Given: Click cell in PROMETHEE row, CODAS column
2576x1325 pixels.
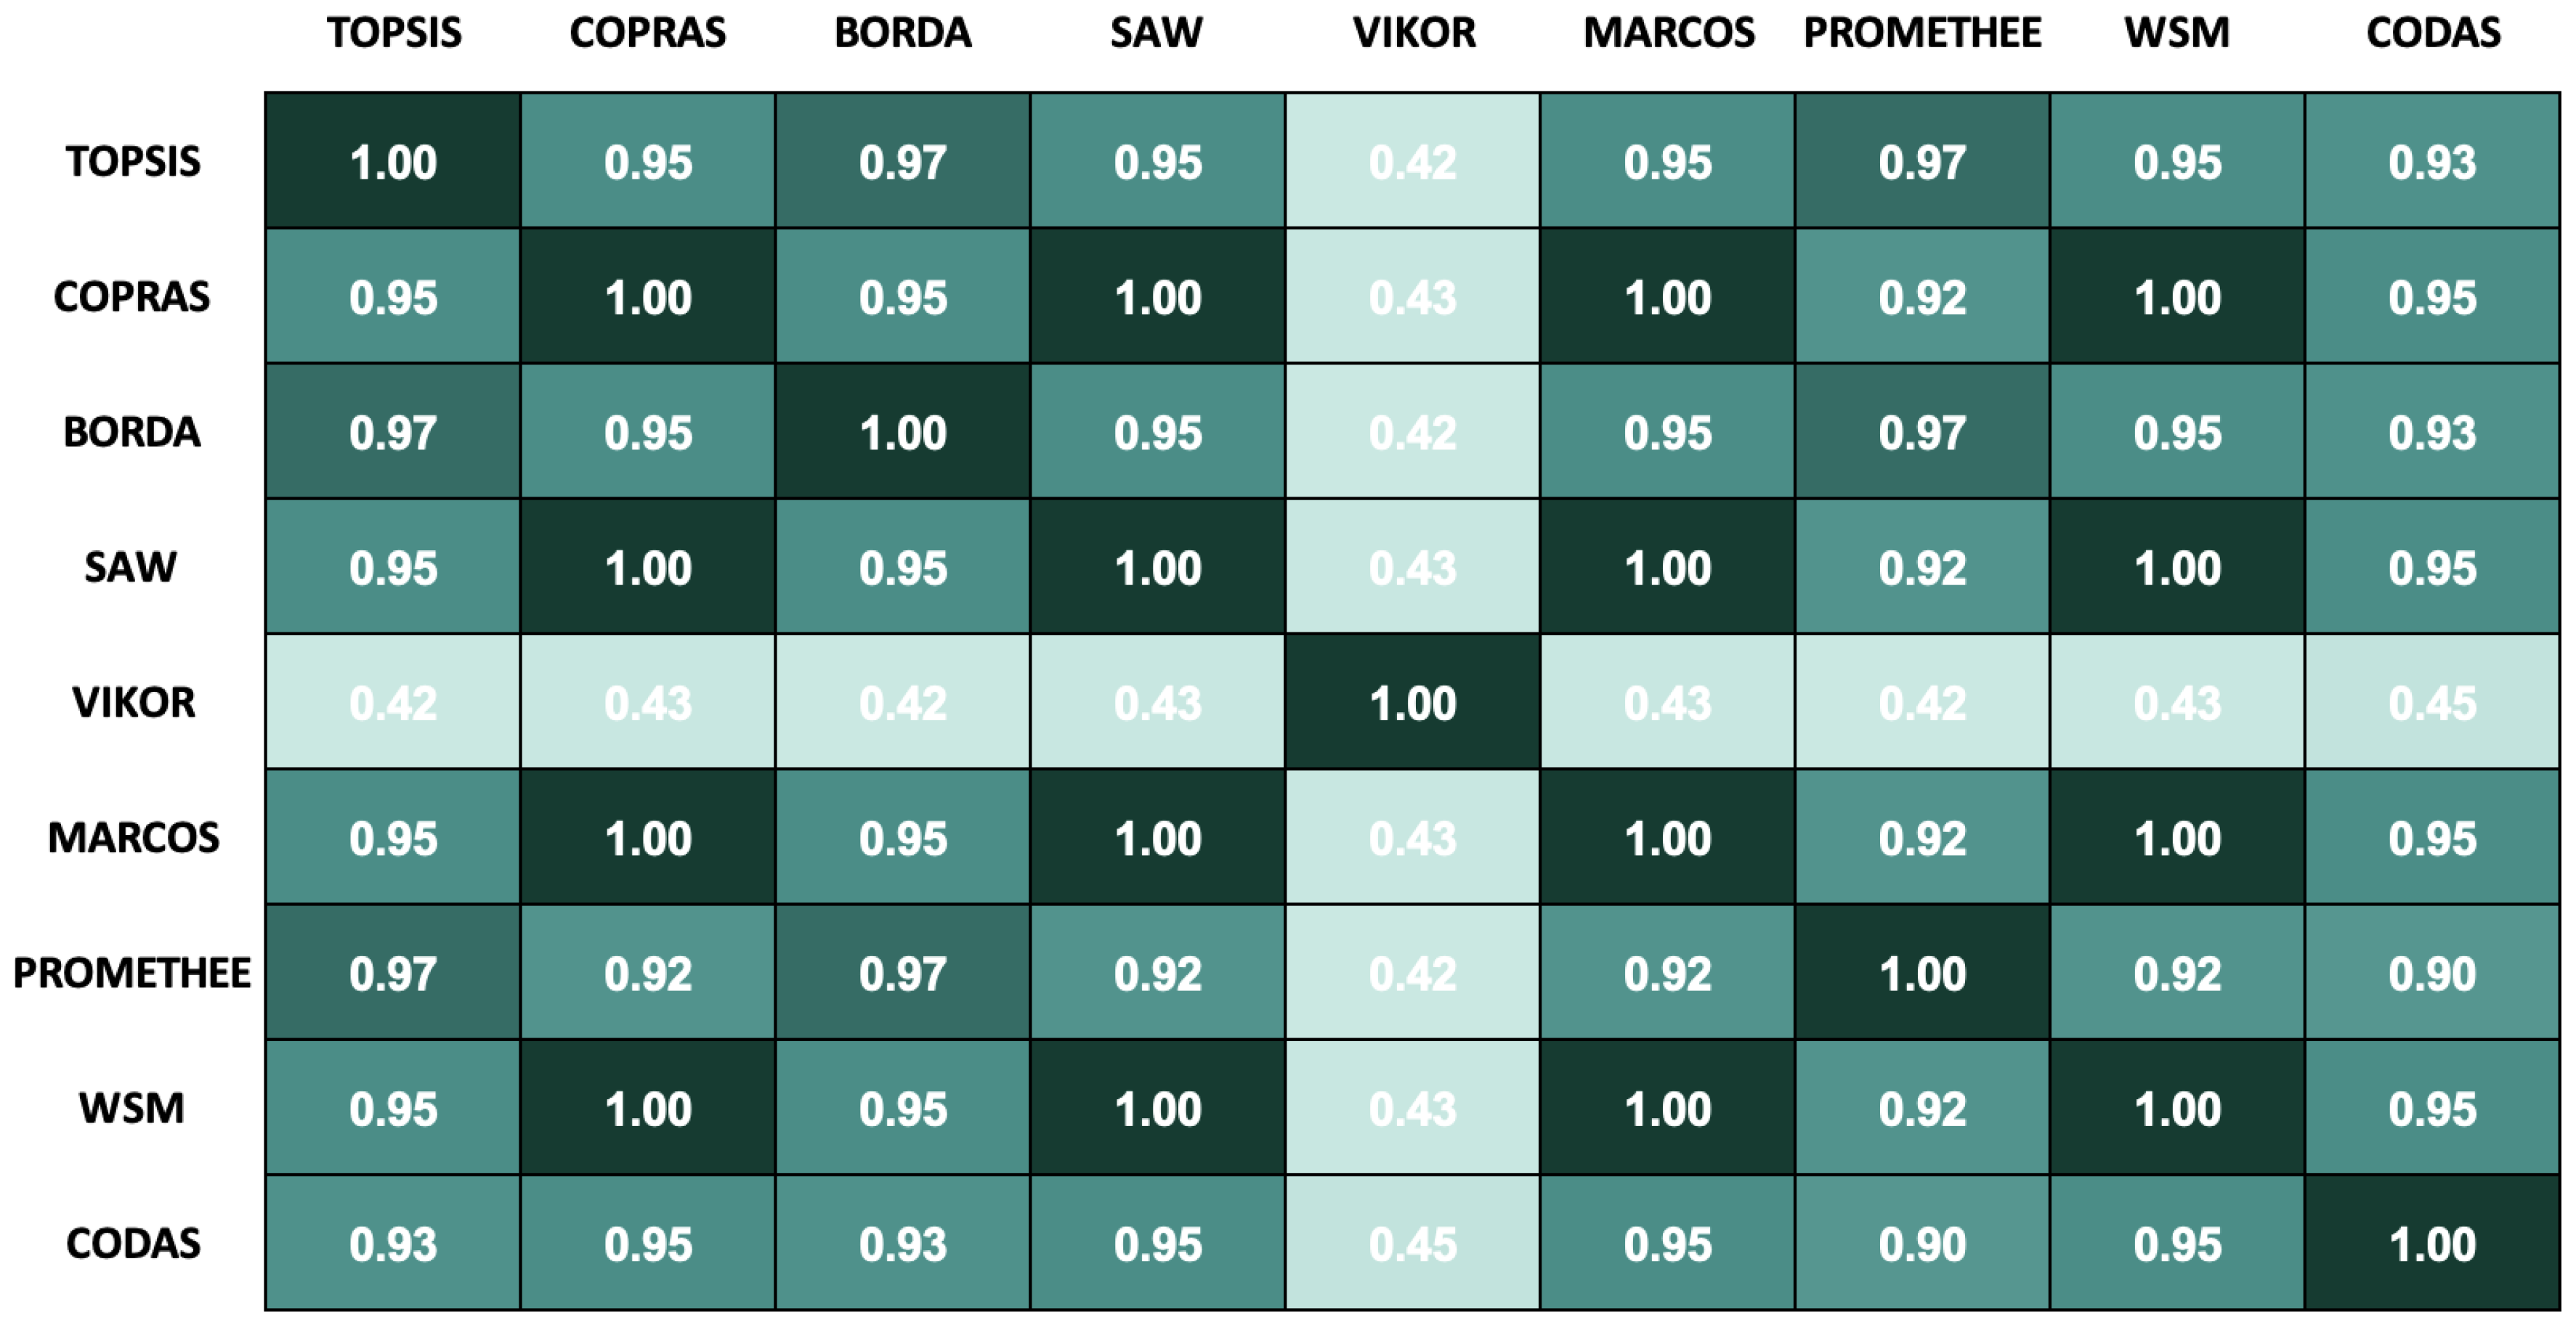Looking at the screenshot, I should (x=2432, y=974).
